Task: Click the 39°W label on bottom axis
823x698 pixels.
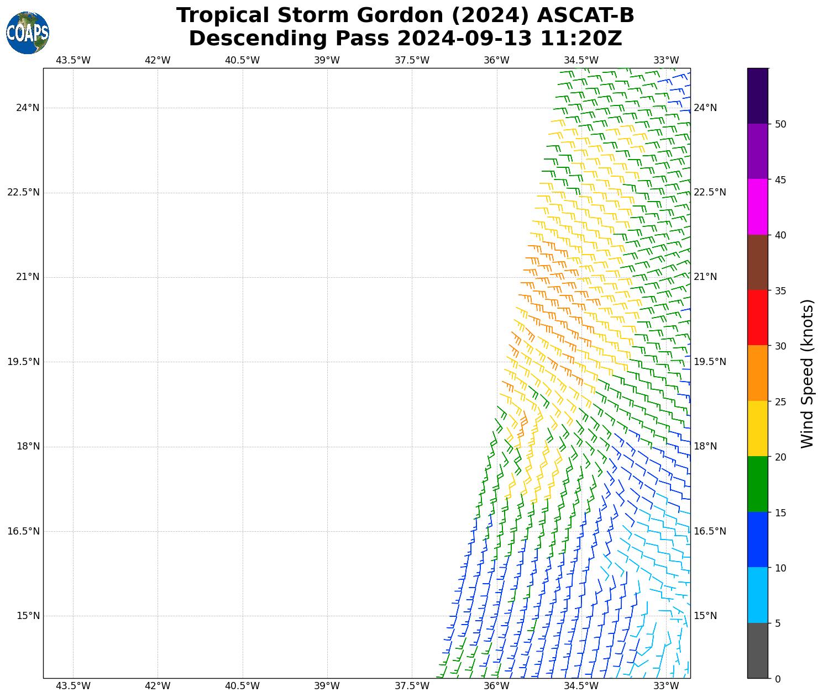Action: coord(327,686)
